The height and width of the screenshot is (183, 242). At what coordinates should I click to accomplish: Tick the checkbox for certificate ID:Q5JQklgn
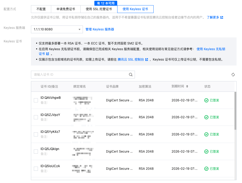36,152
